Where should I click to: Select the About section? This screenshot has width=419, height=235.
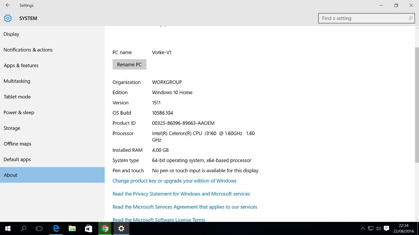(x=52, y=175)
